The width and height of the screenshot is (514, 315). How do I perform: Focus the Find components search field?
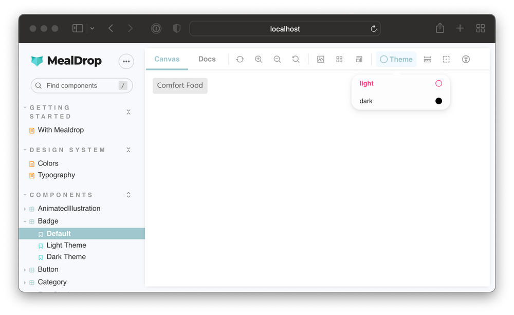click(82, 85)
